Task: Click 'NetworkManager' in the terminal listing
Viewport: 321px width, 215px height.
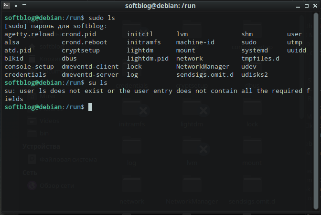Action: pyautogui.click(x=203, y=67)
